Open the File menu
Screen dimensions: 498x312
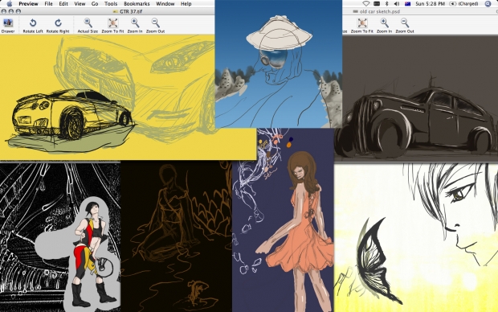pos(48,4)
